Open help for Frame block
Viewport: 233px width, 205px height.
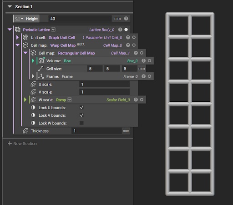(x=143, y=76)
